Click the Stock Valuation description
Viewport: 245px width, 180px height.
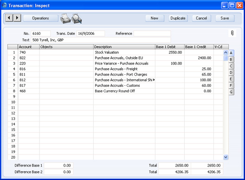tap(107, 52)
